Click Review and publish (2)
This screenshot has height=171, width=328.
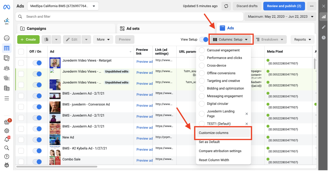click(x=284, y=6)
